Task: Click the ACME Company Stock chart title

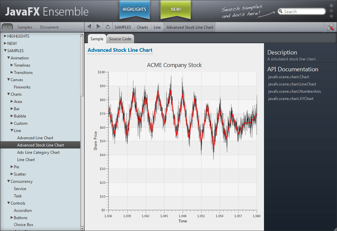Action: coord(174,65)
